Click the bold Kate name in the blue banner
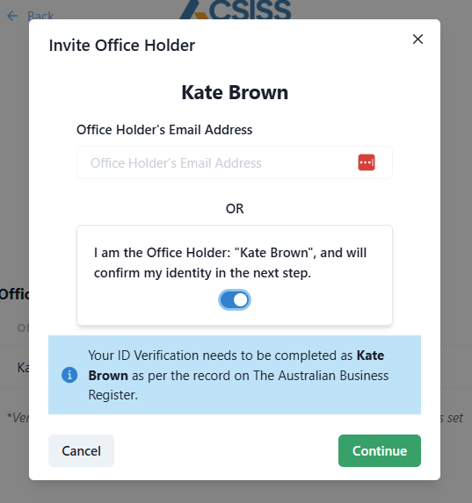Screen dimensions: 472x503 tap(370, 356)
